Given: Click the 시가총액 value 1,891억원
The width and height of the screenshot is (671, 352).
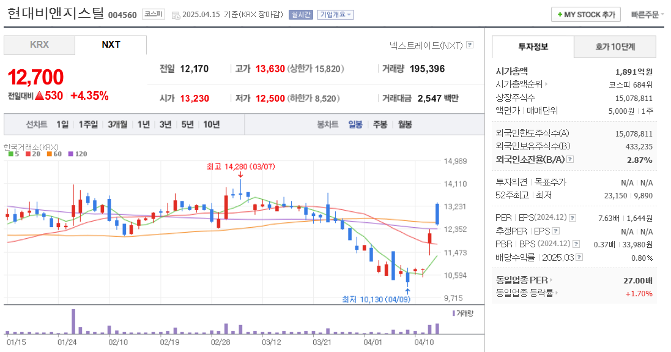Looking at the screenshot, I should (634, 72).
